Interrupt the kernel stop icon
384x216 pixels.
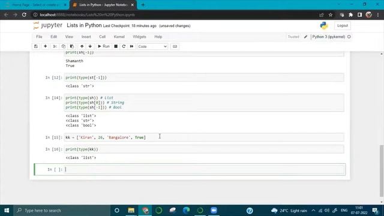116,46
